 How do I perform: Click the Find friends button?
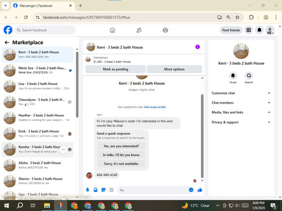pyautogui.click(x=231, y=30)
